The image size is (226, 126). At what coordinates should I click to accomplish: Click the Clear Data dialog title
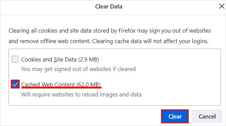[109, 6]
